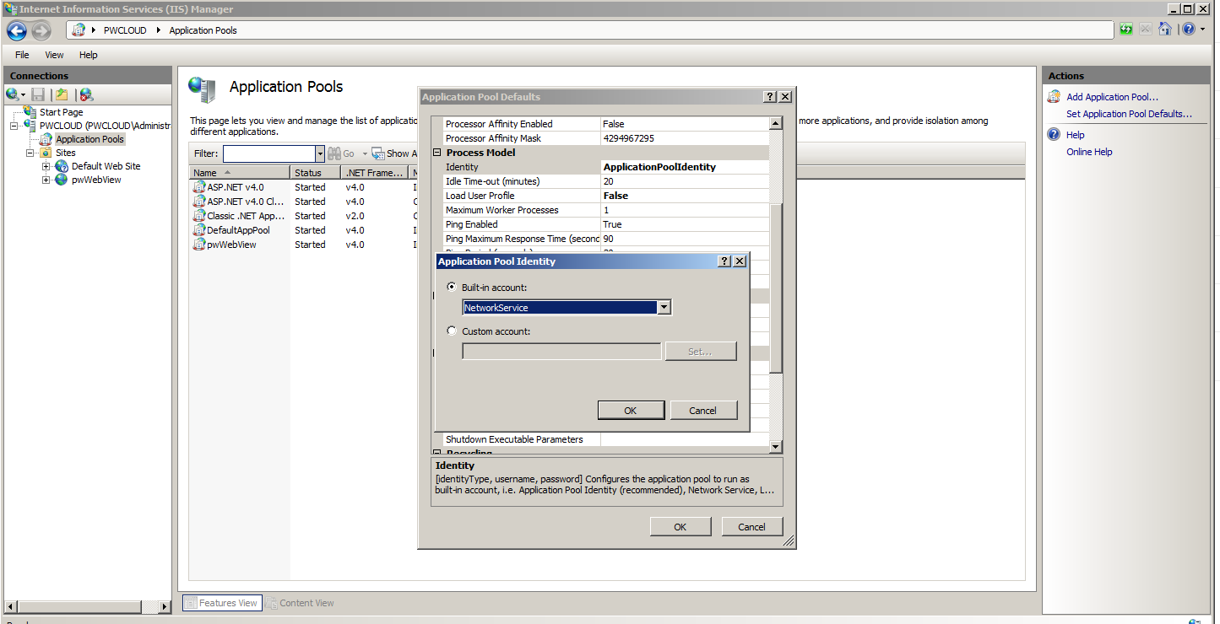Click the Idle Time-out (minutes) property row
This screenshot has width=1220, height=624.
[x=606, y=181]
